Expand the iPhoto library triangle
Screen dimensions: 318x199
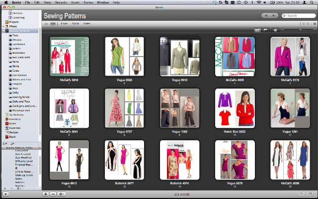coord(3,26)
